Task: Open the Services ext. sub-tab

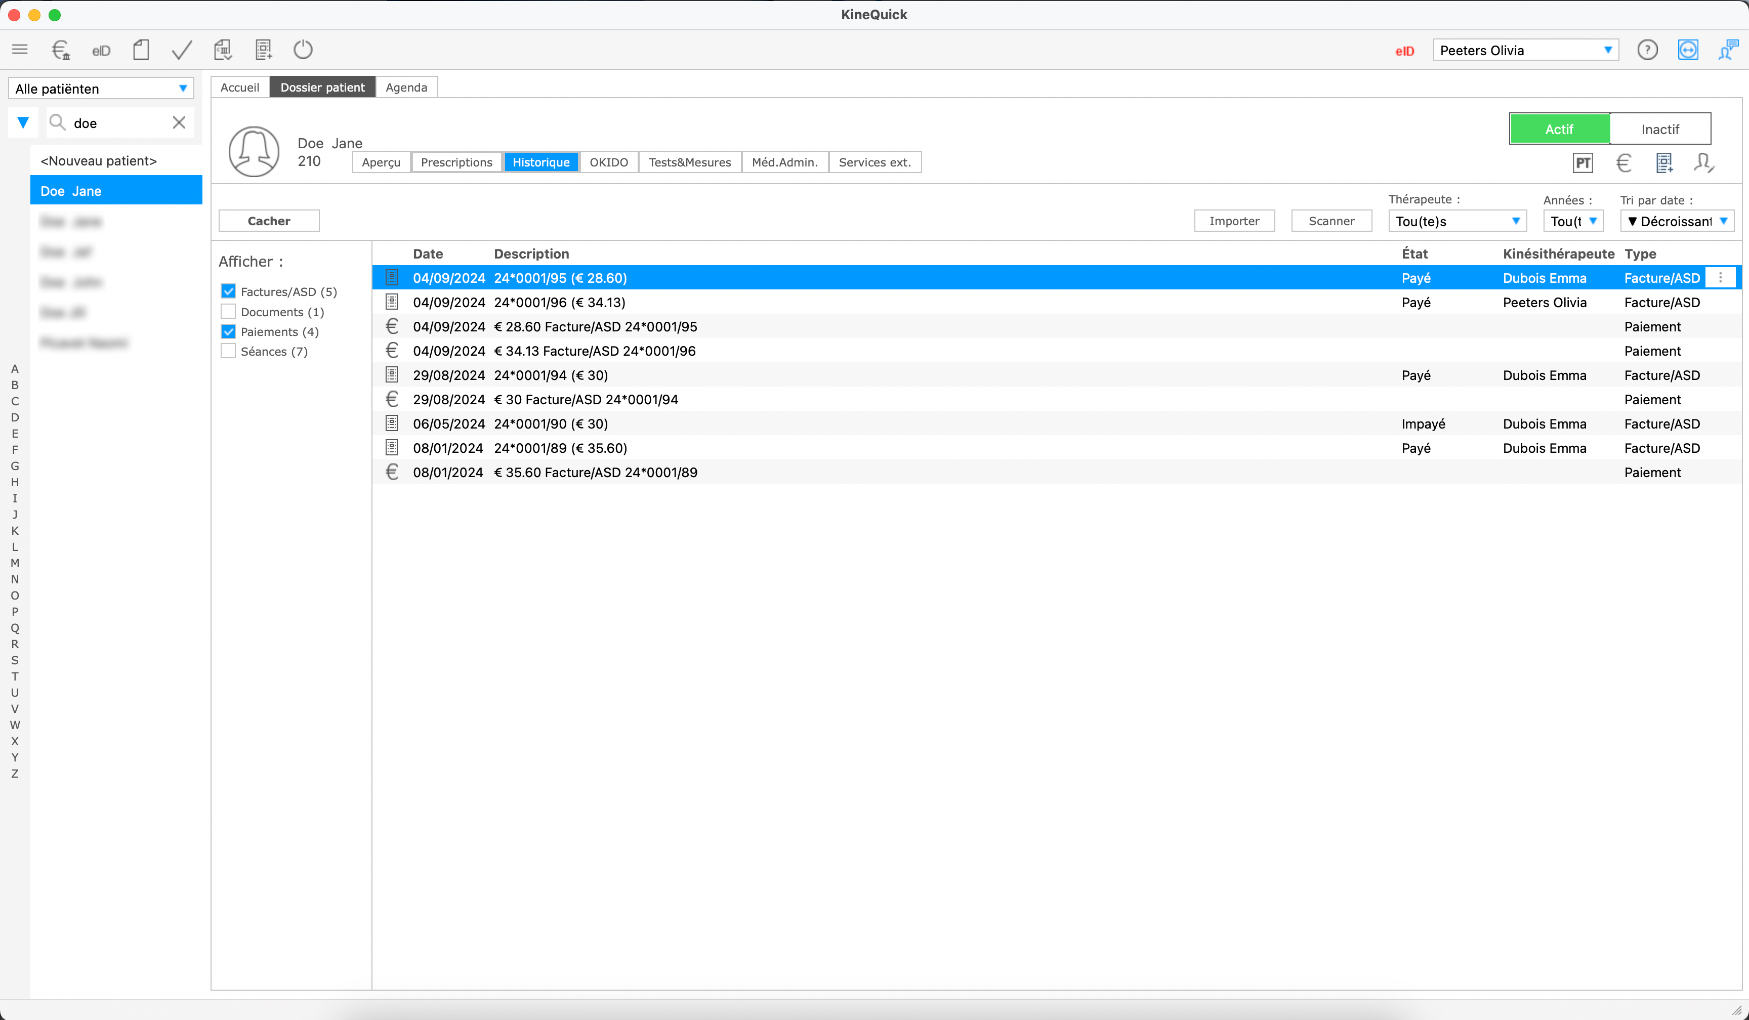Action: coord(874,162)
